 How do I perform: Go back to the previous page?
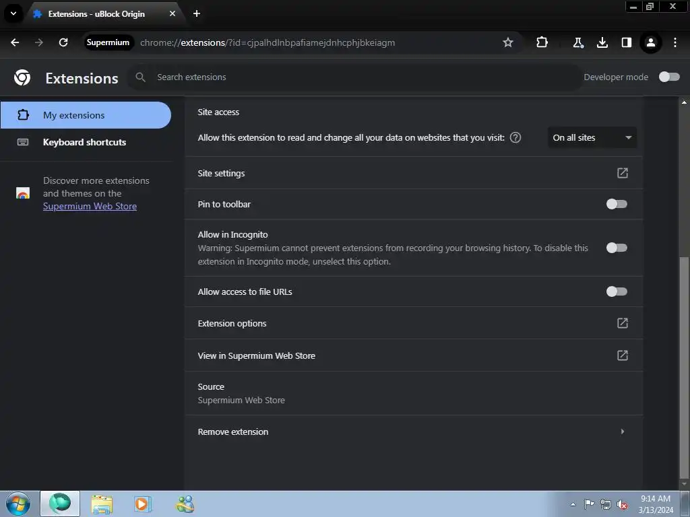click(15, 42)
